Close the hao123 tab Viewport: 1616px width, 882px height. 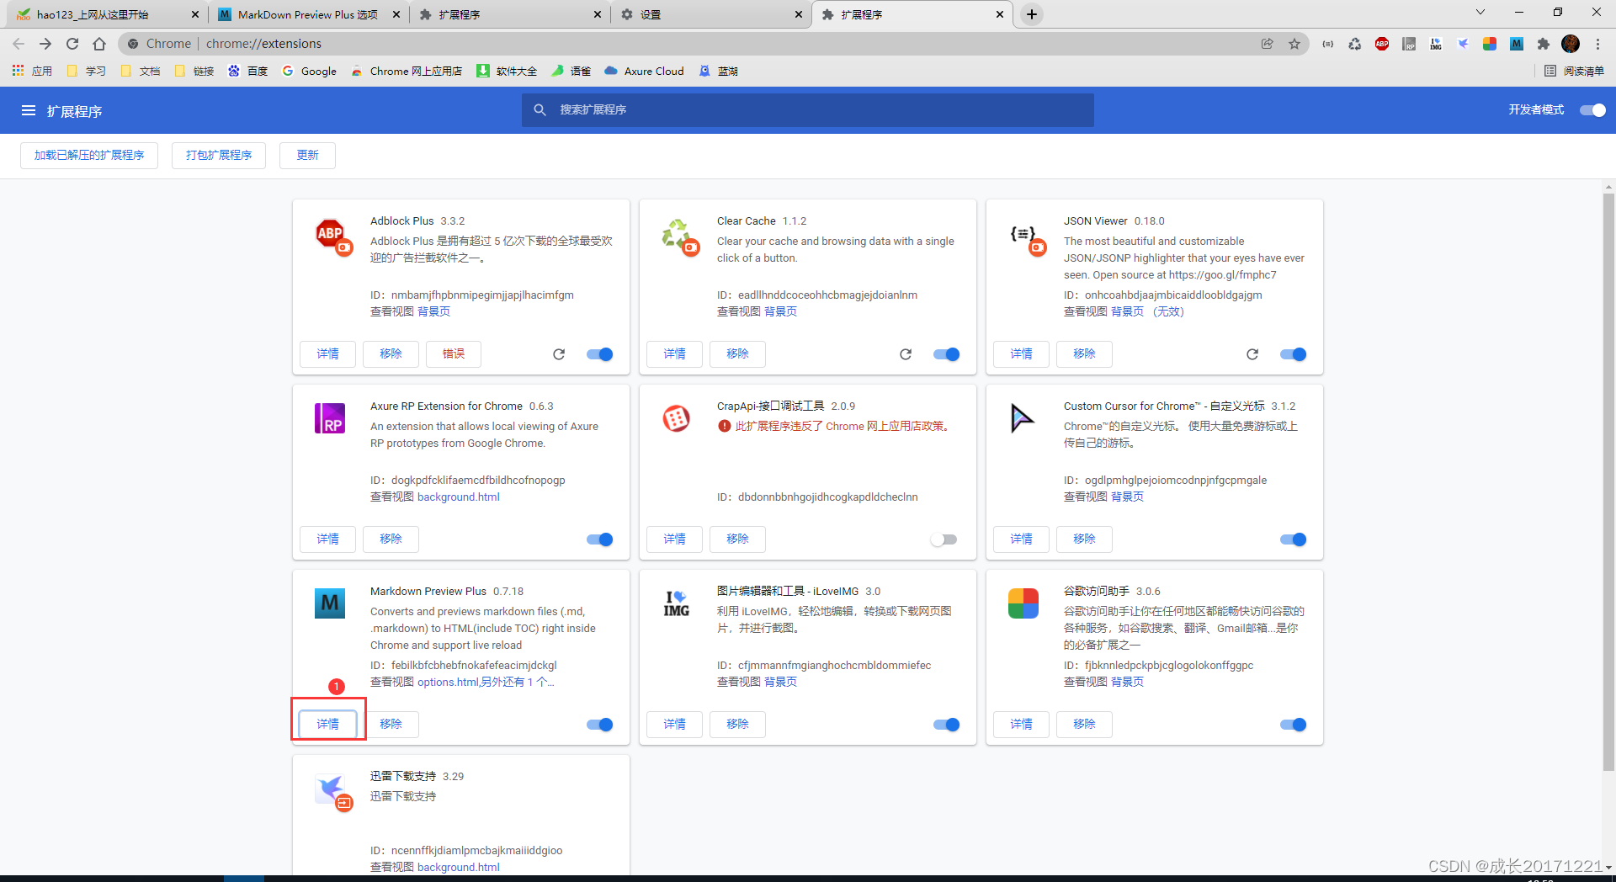[x=195, y=14]
